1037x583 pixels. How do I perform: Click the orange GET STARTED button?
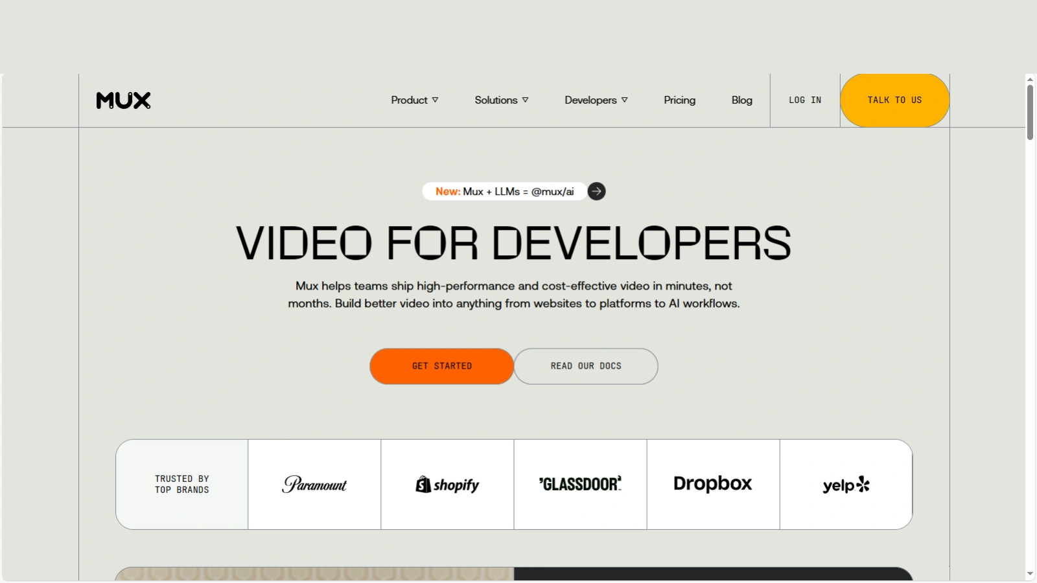coord(442,367)
